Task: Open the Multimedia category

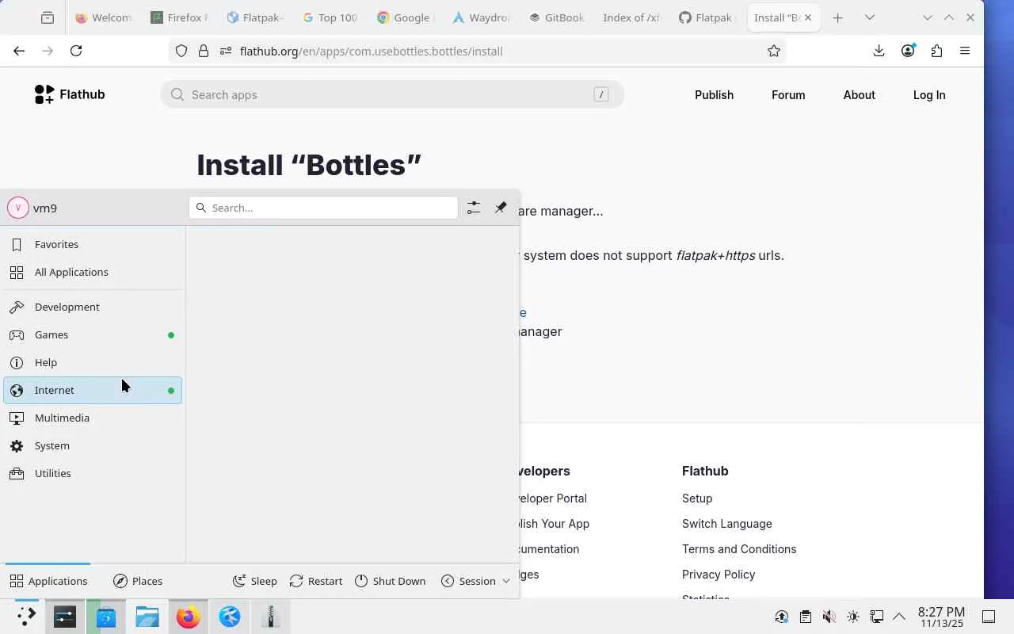Action: [x=93, y=418]
